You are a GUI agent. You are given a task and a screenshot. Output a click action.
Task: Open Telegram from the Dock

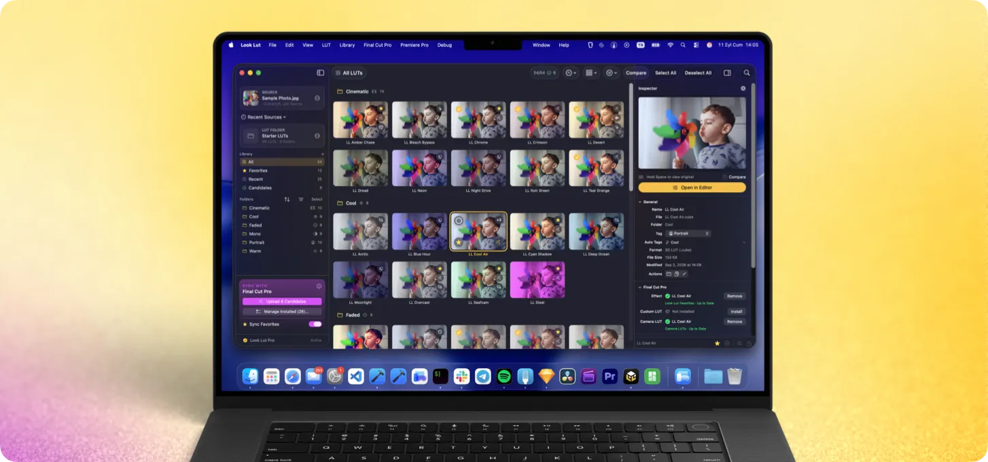(x=483, y=376)
